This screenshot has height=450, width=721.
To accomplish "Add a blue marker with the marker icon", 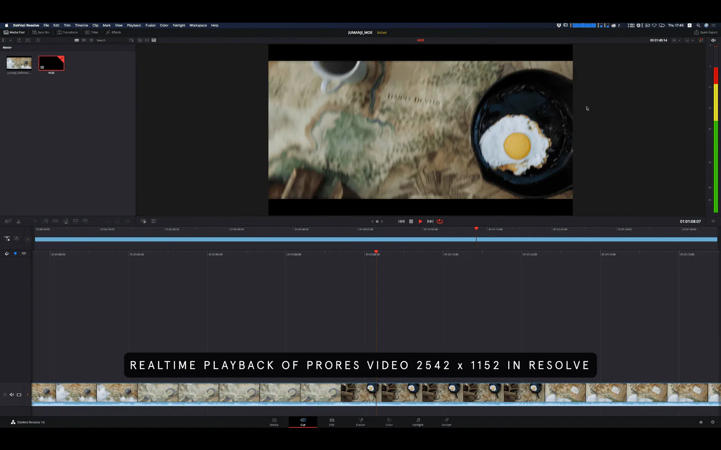I will [15, 254].
